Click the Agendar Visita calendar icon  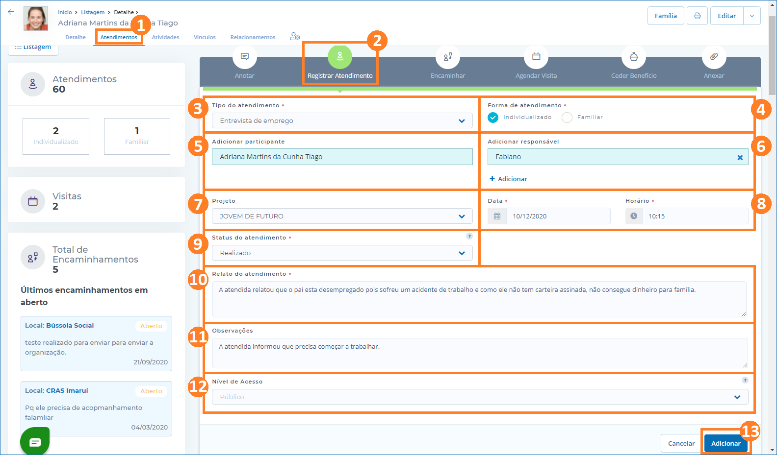536,57
